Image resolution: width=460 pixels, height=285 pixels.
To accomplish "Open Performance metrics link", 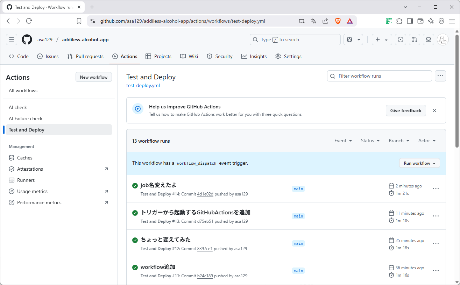I will point(59,202).
